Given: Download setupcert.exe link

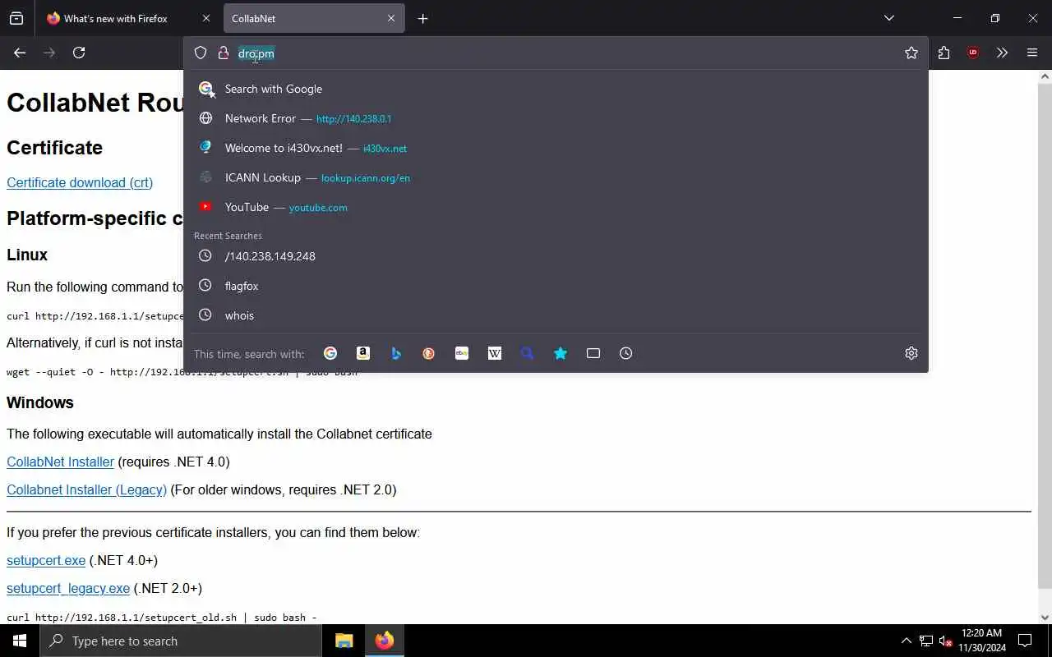Looking at the screenshot, I should point(46,560).
